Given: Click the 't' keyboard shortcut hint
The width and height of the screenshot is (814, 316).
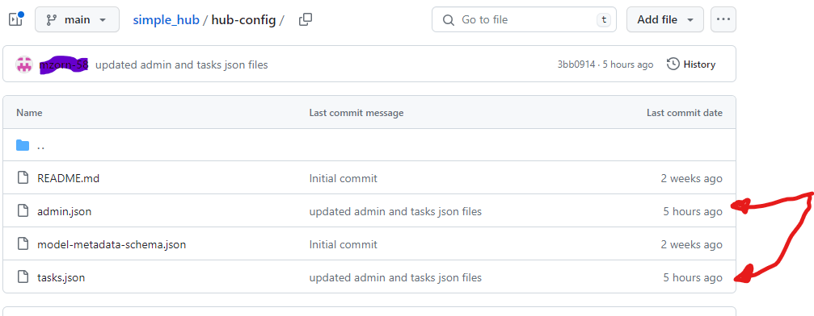Looking at the screenshot, I should pos(603,19).
